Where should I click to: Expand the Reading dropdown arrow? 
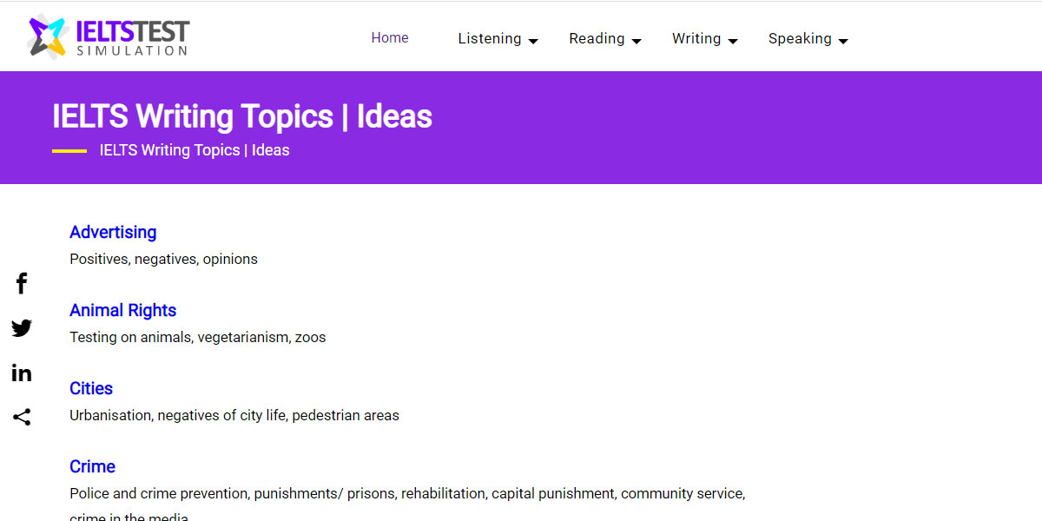point(636,40)
